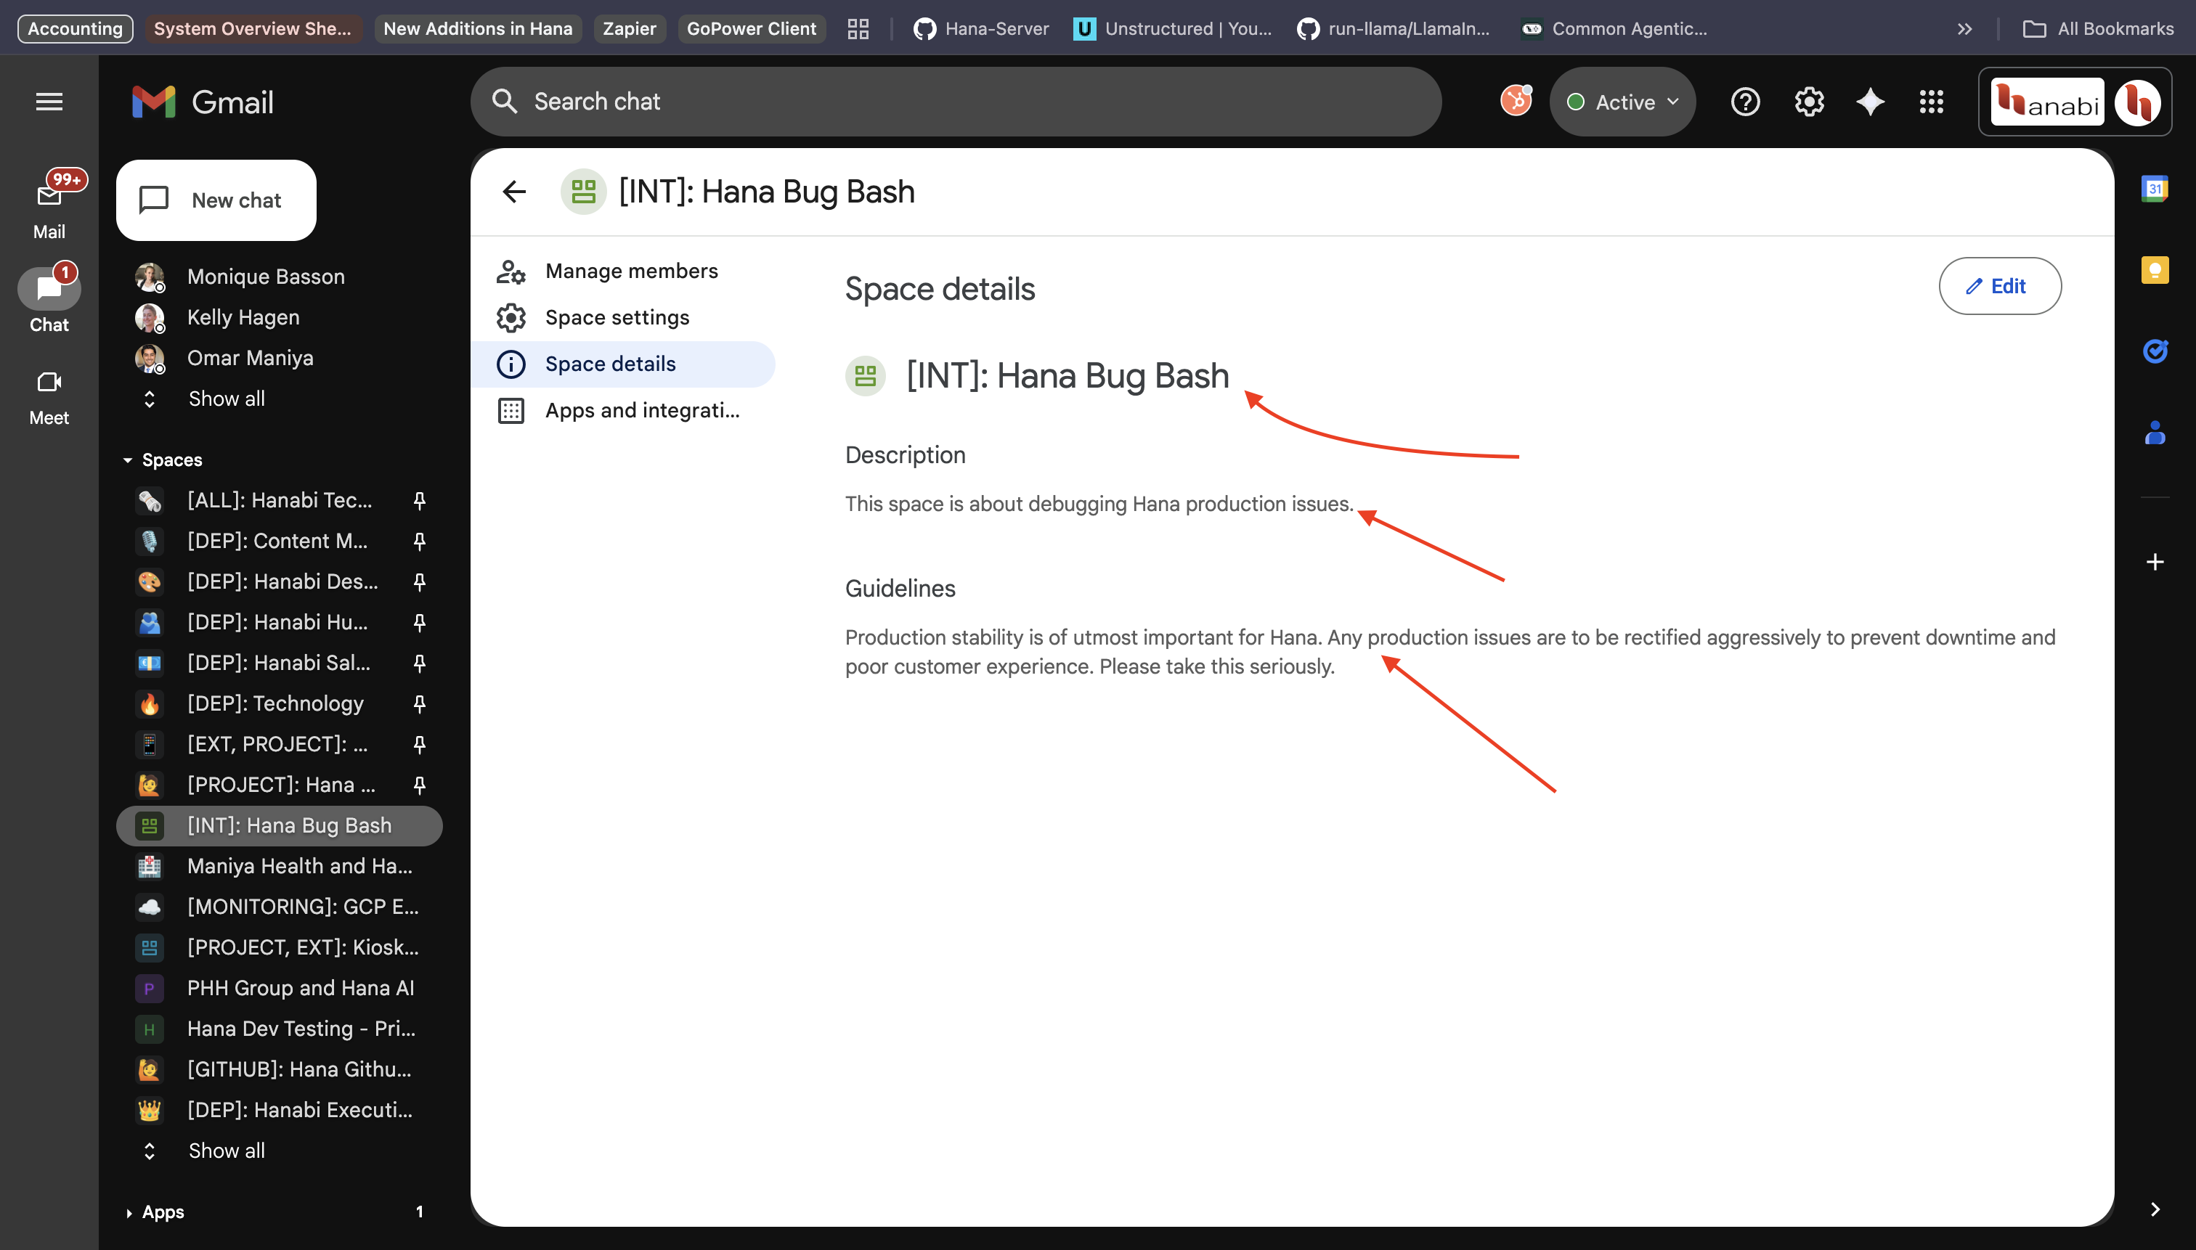Select Space details menu item
Image resolution: width=2196 pixels, height=1250 pixels.
[x=622, y=363]
